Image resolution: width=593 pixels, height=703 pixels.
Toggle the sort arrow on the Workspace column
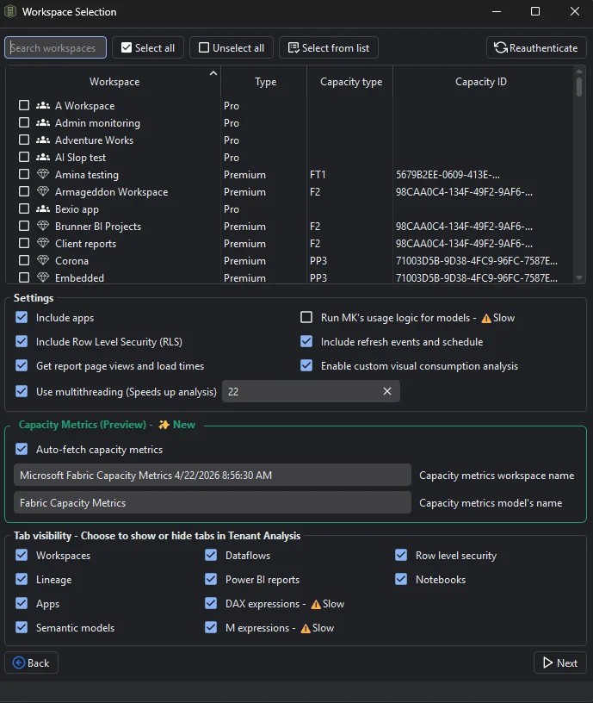click(213, 73)
